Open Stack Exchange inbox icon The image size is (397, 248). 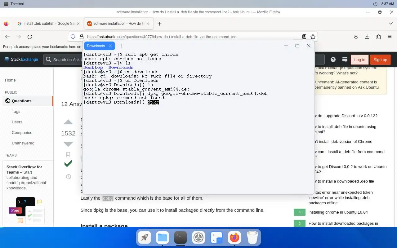click(345, 60)
